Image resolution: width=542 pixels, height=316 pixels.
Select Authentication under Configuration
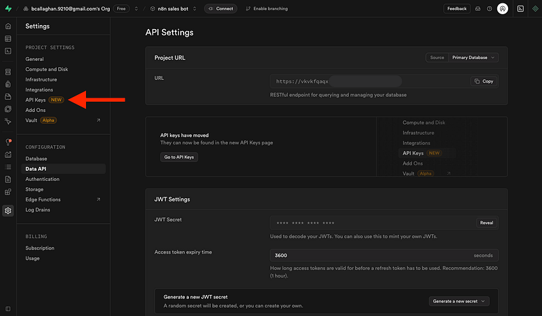42,179
